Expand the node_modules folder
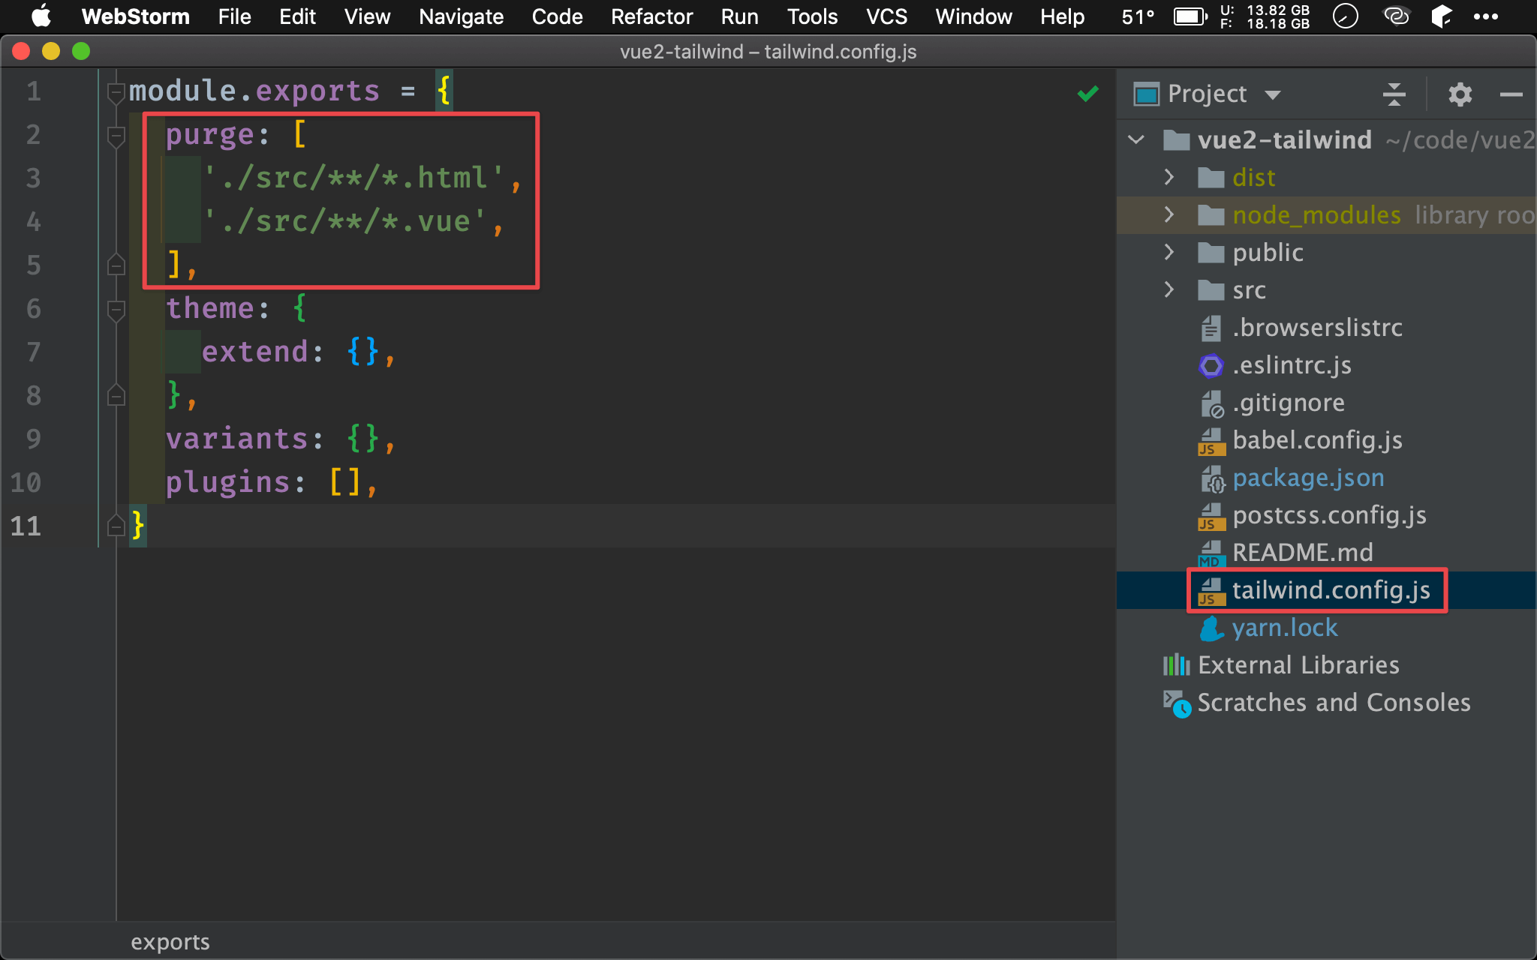Screen dimensions: 1537x960 pos(1169,214)
